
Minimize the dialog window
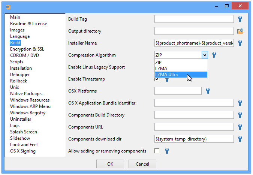point(217,6)
